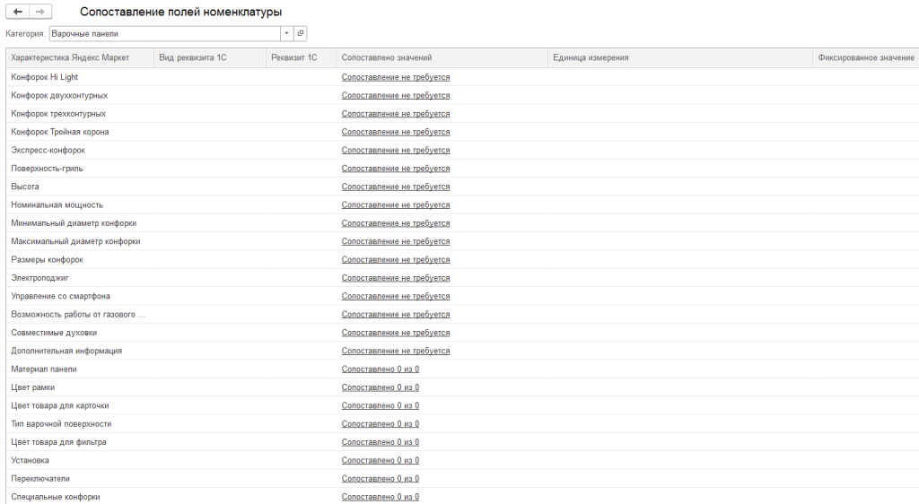The width and height of the screenshot is (919, 504).
Task: Select the Экспресс-конфорок row name
Action: 48,150
